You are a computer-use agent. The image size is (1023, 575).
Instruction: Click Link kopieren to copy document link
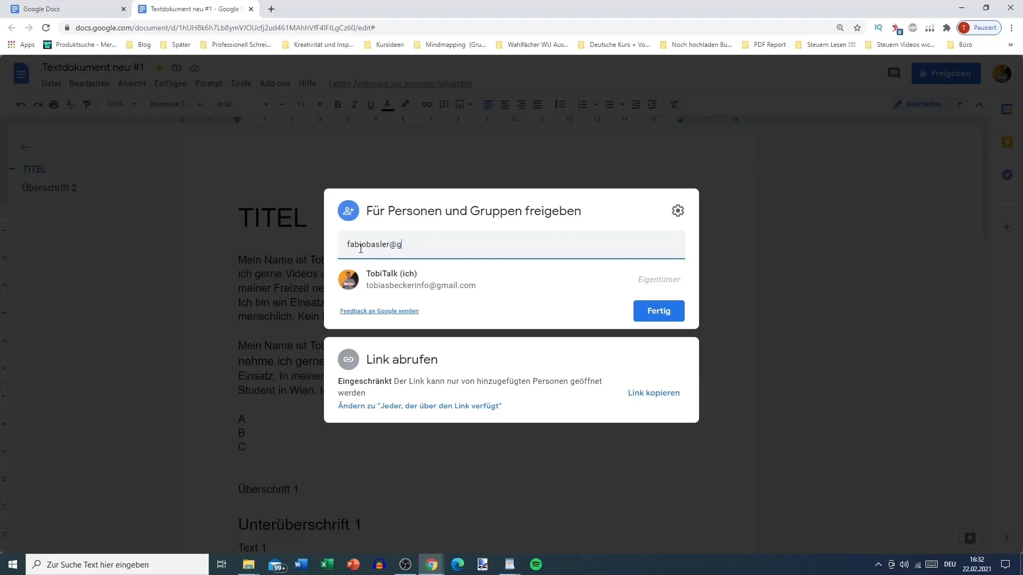pos(654,392)
